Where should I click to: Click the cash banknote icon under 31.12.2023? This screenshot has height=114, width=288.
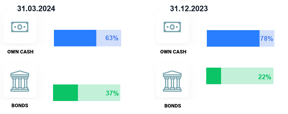[x=172, y=27]
